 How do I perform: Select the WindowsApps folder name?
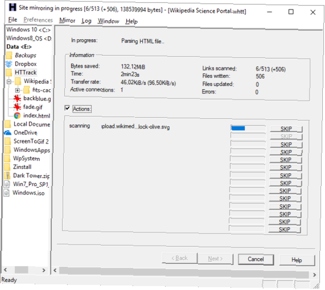coord(32,150)
